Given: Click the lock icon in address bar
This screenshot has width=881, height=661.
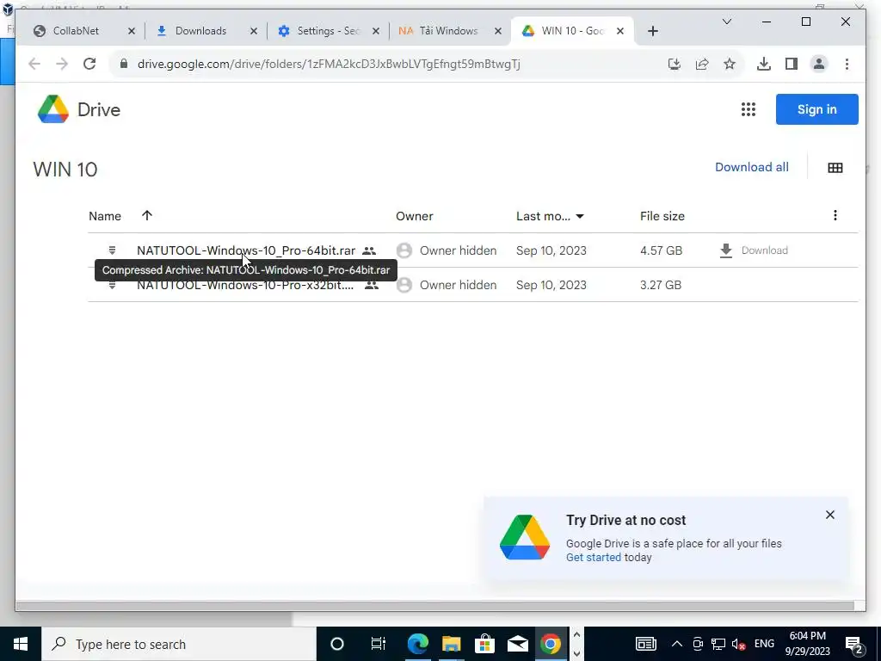Looking at the screenshot, I should (124, 64).
